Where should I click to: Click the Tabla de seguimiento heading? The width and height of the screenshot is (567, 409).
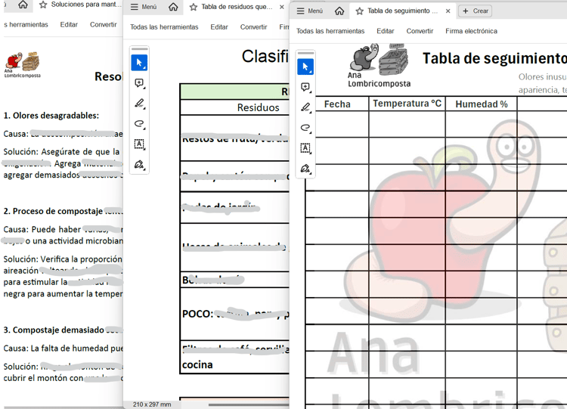point(494,58)
